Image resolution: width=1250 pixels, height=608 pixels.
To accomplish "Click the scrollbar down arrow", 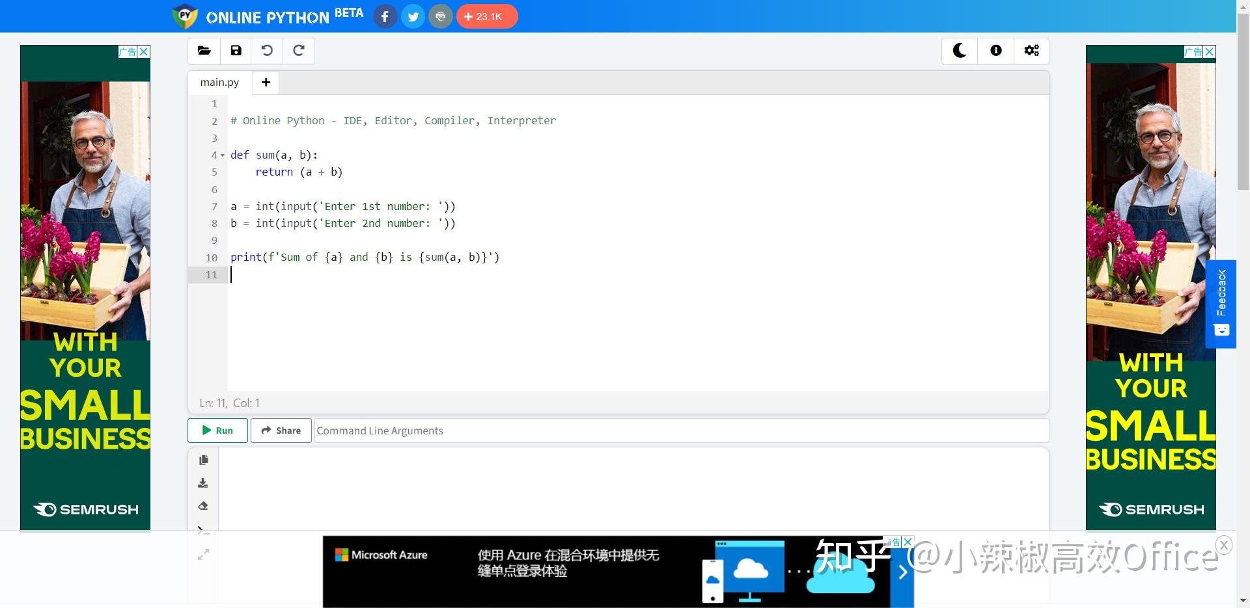I will point(1243,601).
